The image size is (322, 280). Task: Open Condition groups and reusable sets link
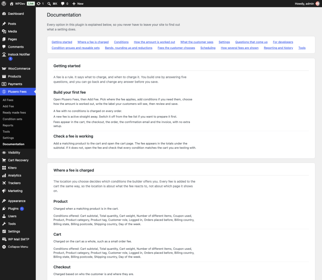[75, 48]
